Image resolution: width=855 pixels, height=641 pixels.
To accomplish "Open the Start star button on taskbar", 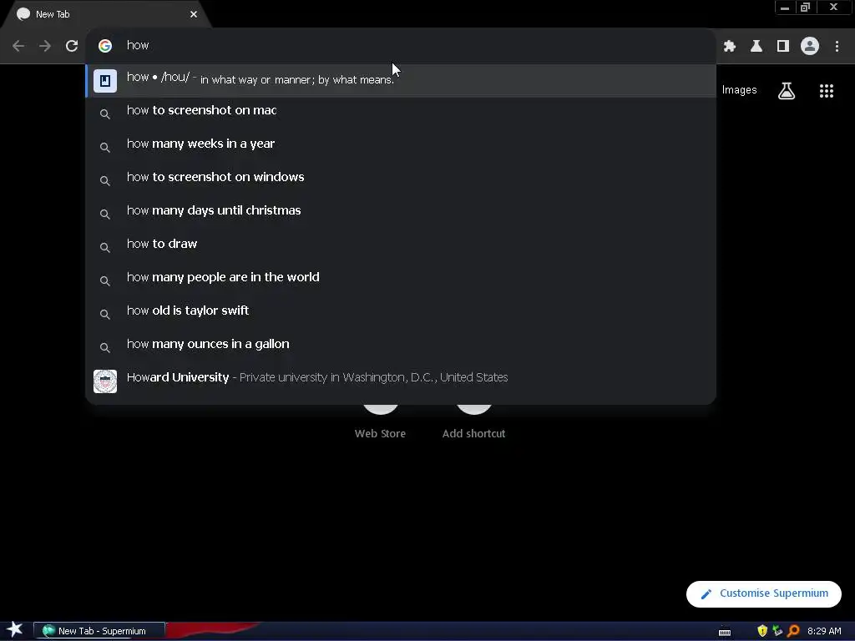I will point(15,630).
